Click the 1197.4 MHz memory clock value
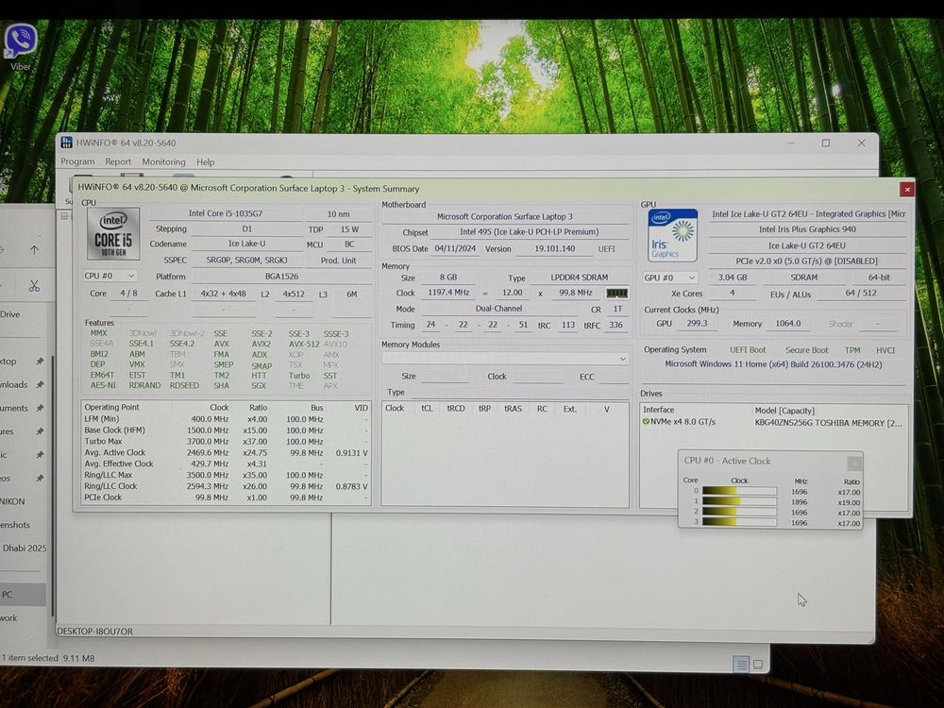The image size is (944, 708). pyautogui.click(x=448, y=293)
